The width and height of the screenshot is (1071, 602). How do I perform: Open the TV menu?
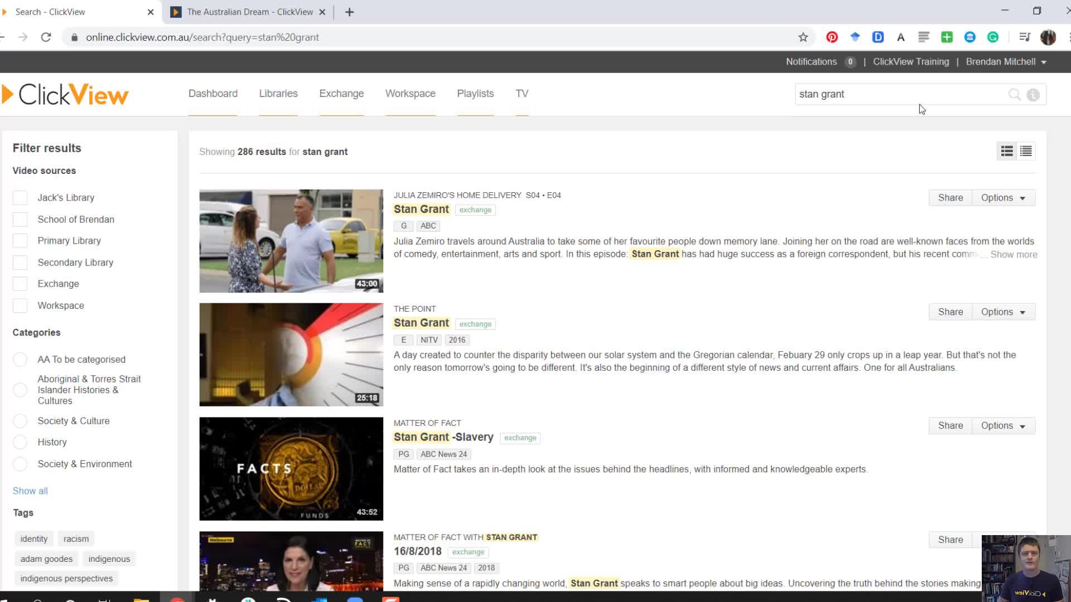tap(522, 94)
